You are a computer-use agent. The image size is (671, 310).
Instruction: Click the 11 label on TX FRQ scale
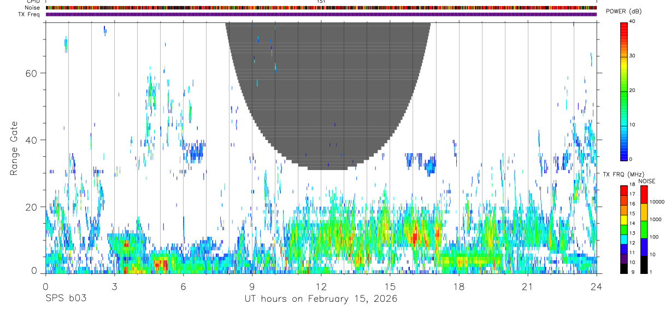pyautogui.click(x=633, y=253)
